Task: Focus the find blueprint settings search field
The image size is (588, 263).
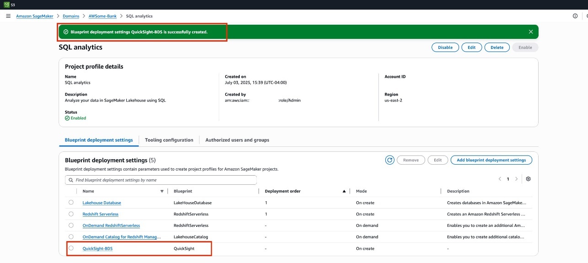Action: (x=161, y=180)
